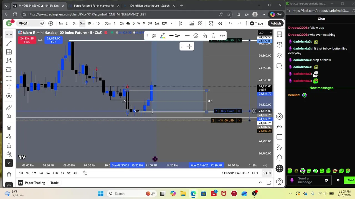The image size is (355, 199).
Task: Switch to the 4h interval
Action: 128,23
